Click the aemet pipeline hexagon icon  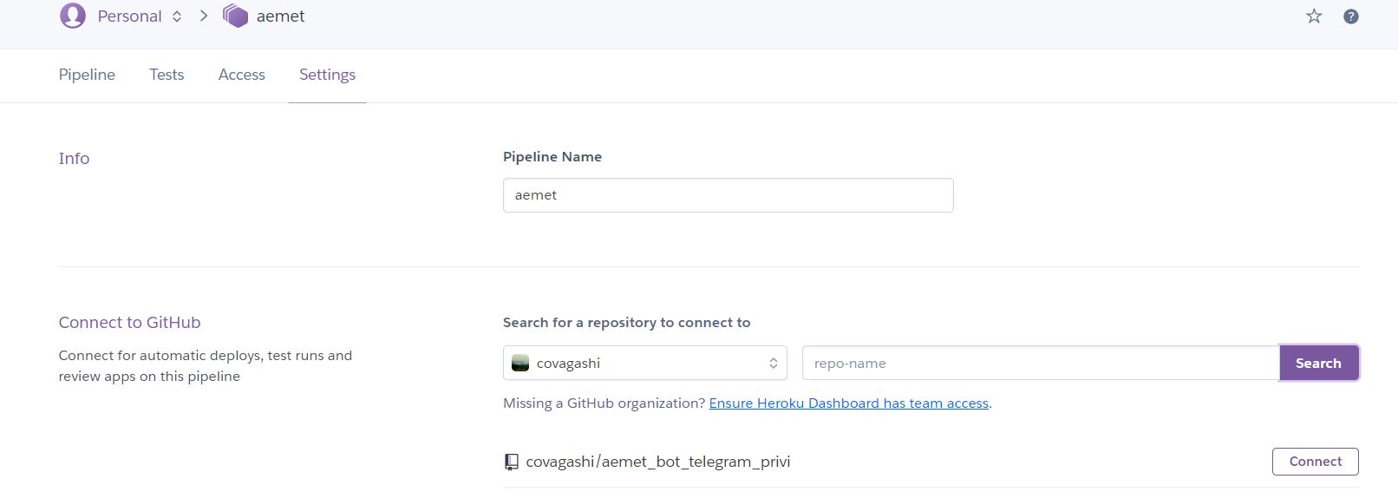(235, 16)
